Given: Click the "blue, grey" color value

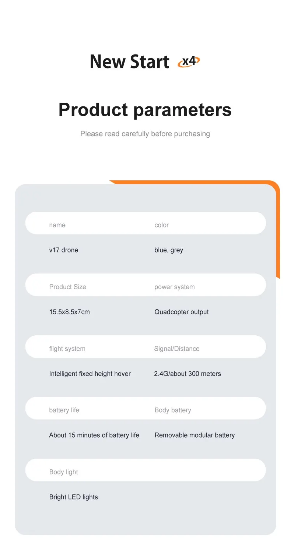Looking at the screenshot, I should [x=169, y=250].
